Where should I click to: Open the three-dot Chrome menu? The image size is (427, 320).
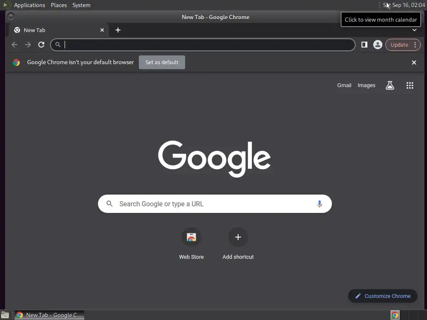pyautogui.click(x=415, y=45)
